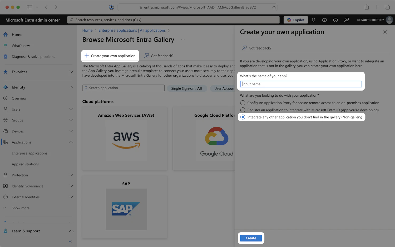The width and height of the screenshot is (395, 247).
Task: Click the Groups people icon
Action: (x=6, y=120)
